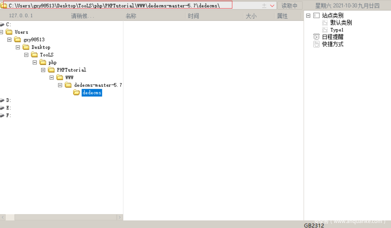Collapse the 站点类别 site category node
The height and width of the screenshot is (228, 391).
[308, 16]
